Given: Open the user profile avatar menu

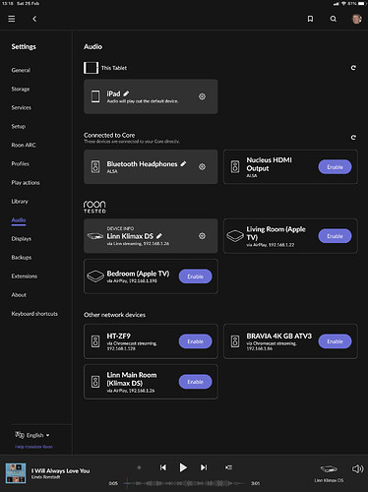Looking at the screenshot, I should point(356,19).
